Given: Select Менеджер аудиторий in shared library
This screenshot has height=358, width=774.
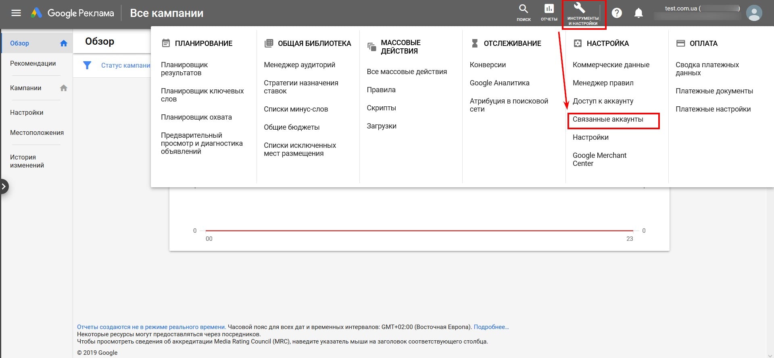Looking at the screenshot, I should click(299, 65).
